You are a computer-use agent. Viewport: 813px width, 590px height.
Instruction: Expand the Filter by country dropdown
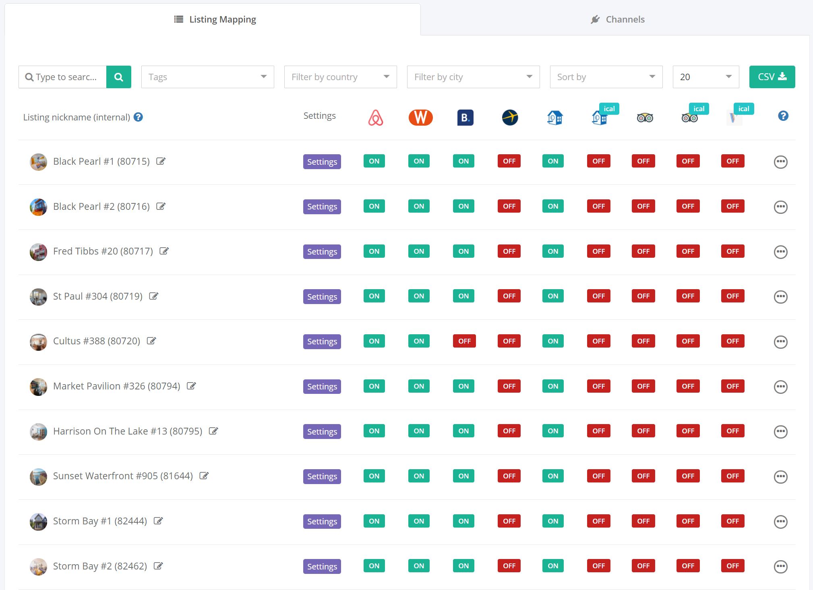340,77
